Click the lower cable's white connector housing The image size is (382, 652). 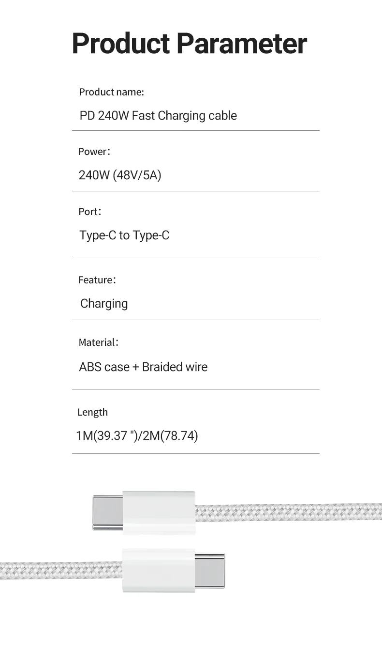[159, 570]
